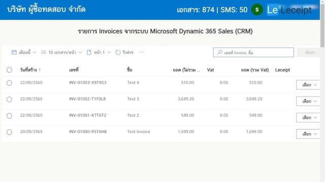325x182 pixels.
Task: Click the 22/09/2565 date in Test 3 row
Action: click(31, 99)
